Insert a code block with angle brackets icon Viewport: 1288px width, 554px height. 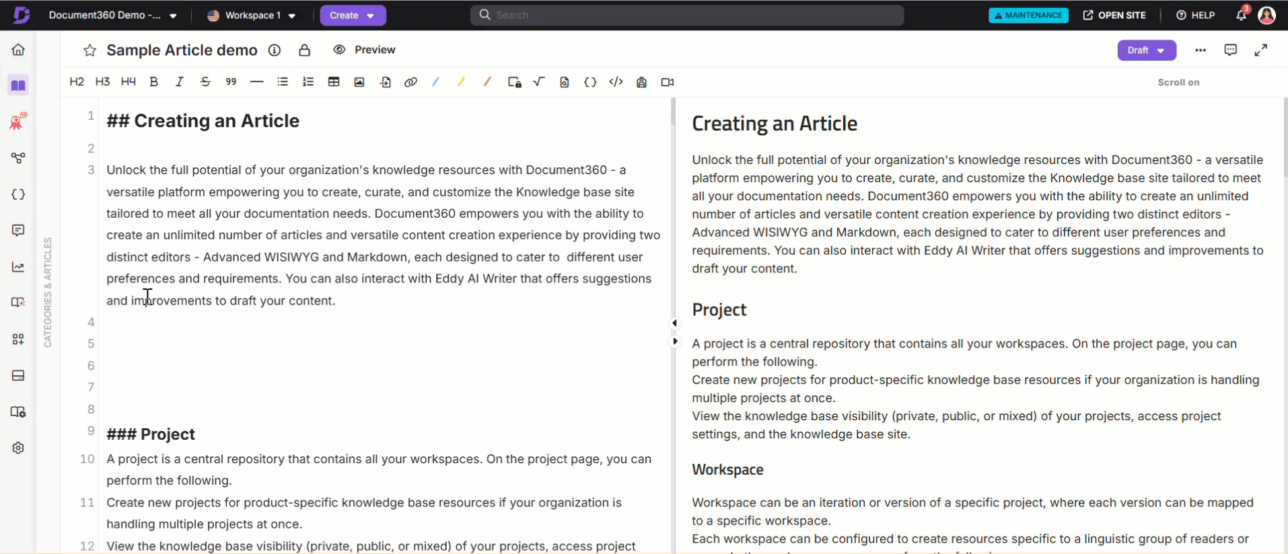pos(616,82)
